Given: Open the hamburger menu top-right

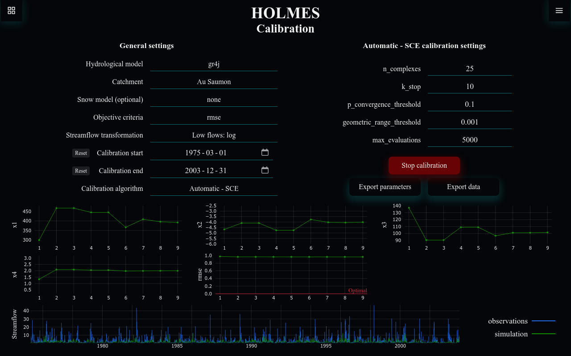Looking at the screenshot, I should coord(559,10).
